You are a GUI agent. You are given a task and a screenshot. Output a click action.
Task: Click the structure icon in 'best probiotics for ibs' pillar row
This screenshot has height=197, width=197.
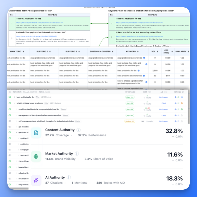pyautogui.click(x=178, y=97)
